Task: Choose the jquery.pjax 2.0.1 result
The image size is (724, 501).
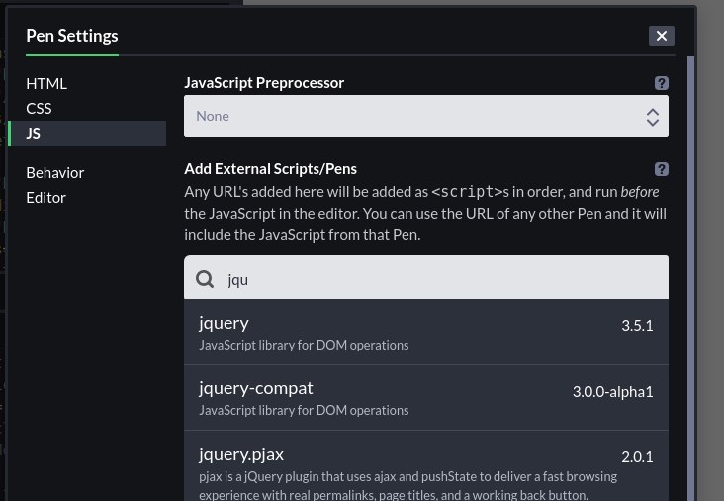Action: point(425,466)
